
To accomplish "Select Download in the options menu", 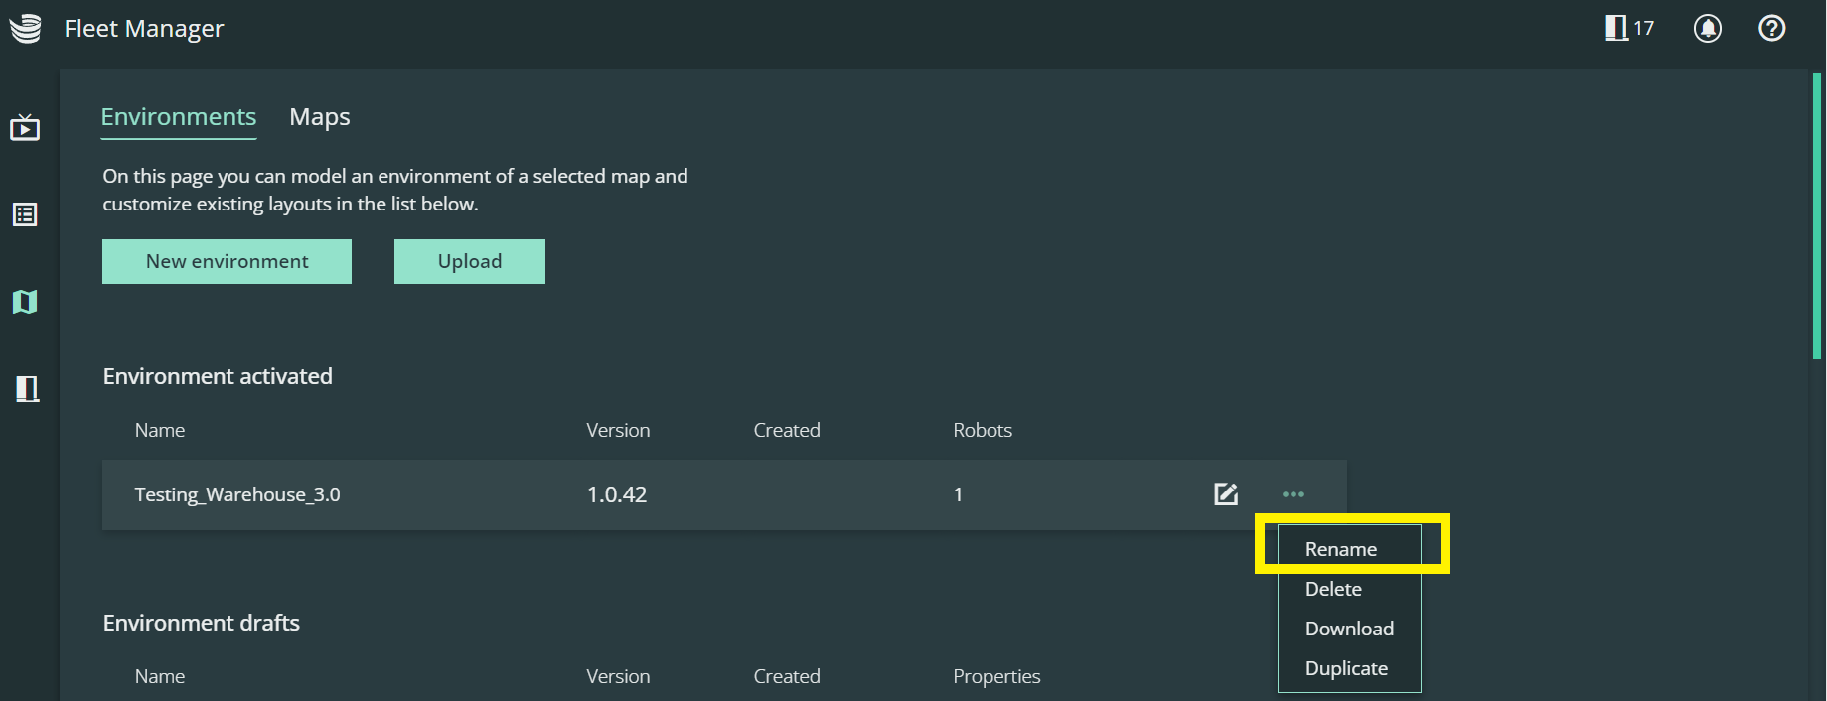I will click(x=1349, y=629).
